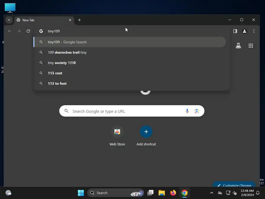Select the tiny109 - Google Search suggestion
This screenshot has height=199, width=265.
[x=130, y=42]
